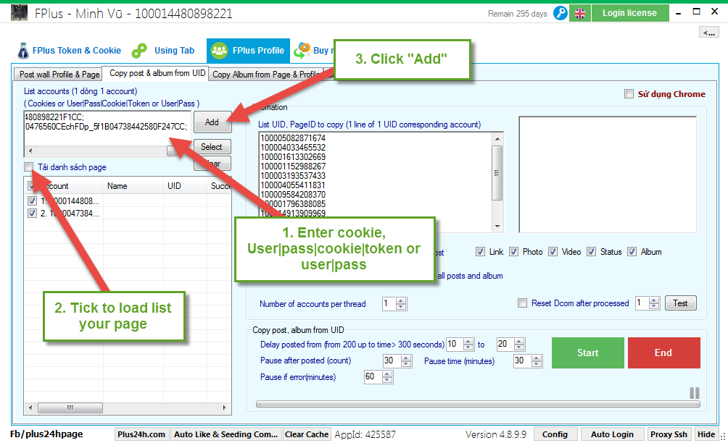This screenshot has height=443, width=728.
Task: Toggle the Video checkbox
Action: pos(553,252)
